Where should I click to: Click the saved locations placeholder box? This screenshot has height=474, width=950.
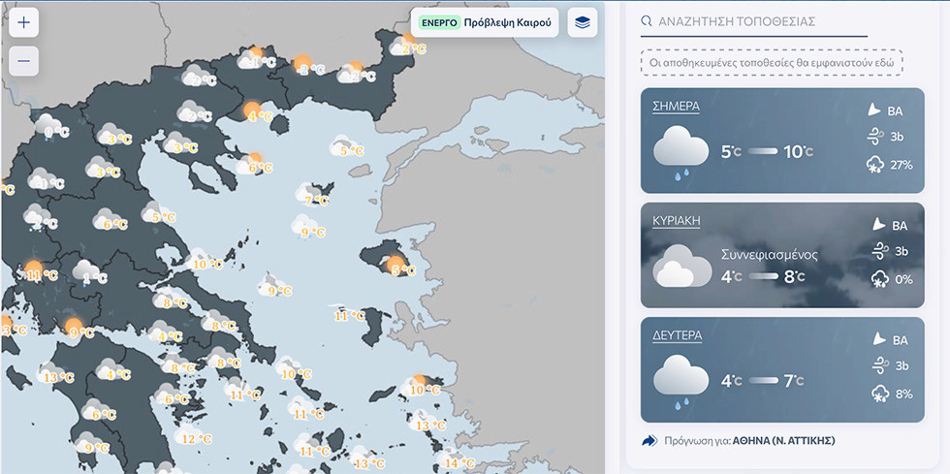pyautogui.click(x=772, y=64)
